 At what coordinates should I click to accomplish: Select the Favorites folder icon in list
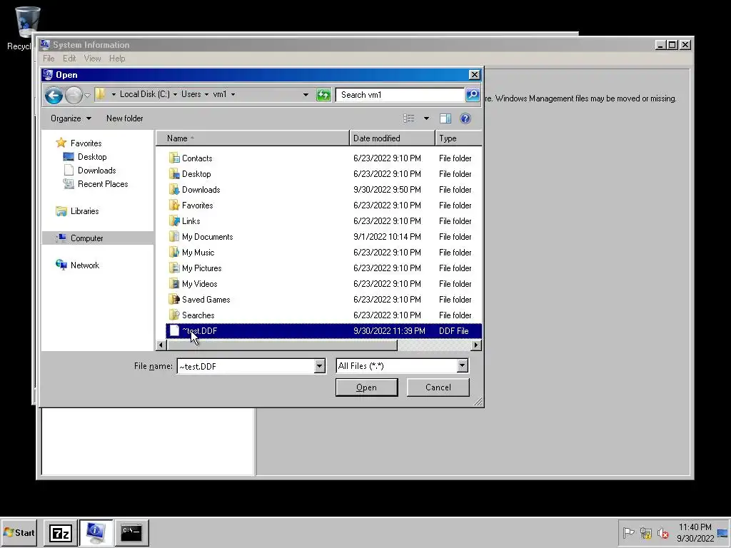click(x=174, y=205)
